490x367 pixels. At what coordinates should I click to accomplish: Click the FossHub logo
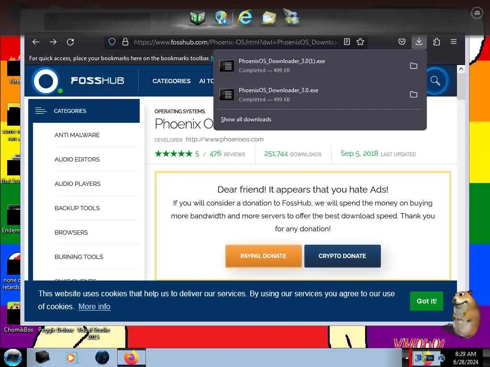point(79,80)
